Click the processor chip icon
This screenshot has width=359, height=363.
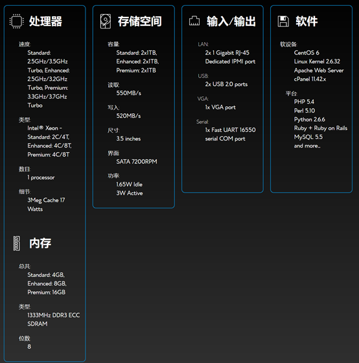coord(16,21)
